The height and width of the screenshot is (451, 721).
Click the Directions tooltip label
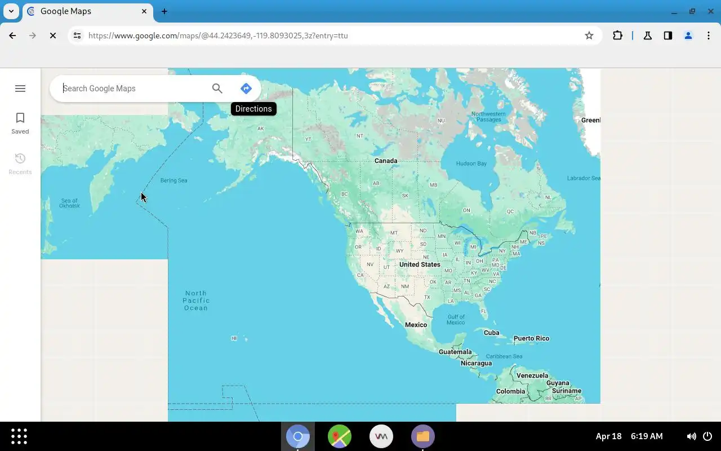click(253, 109)
